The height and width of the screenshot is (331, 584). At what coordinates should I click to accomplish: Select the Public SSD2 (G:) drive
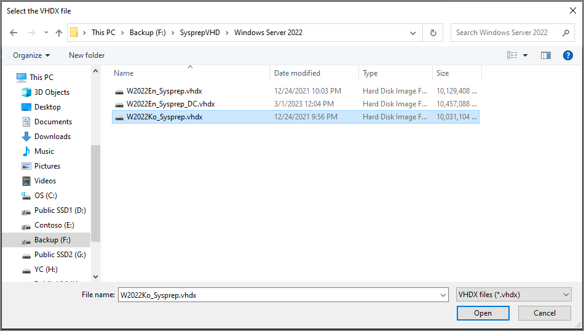click(60, 255)
